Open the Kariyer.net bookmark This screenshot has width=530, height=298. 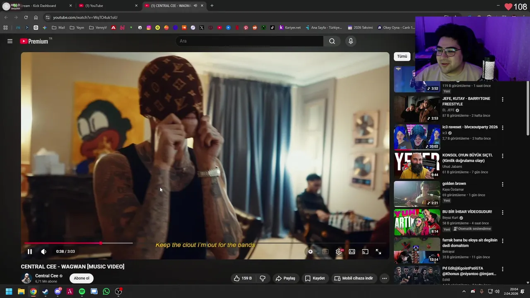(290, 28)
